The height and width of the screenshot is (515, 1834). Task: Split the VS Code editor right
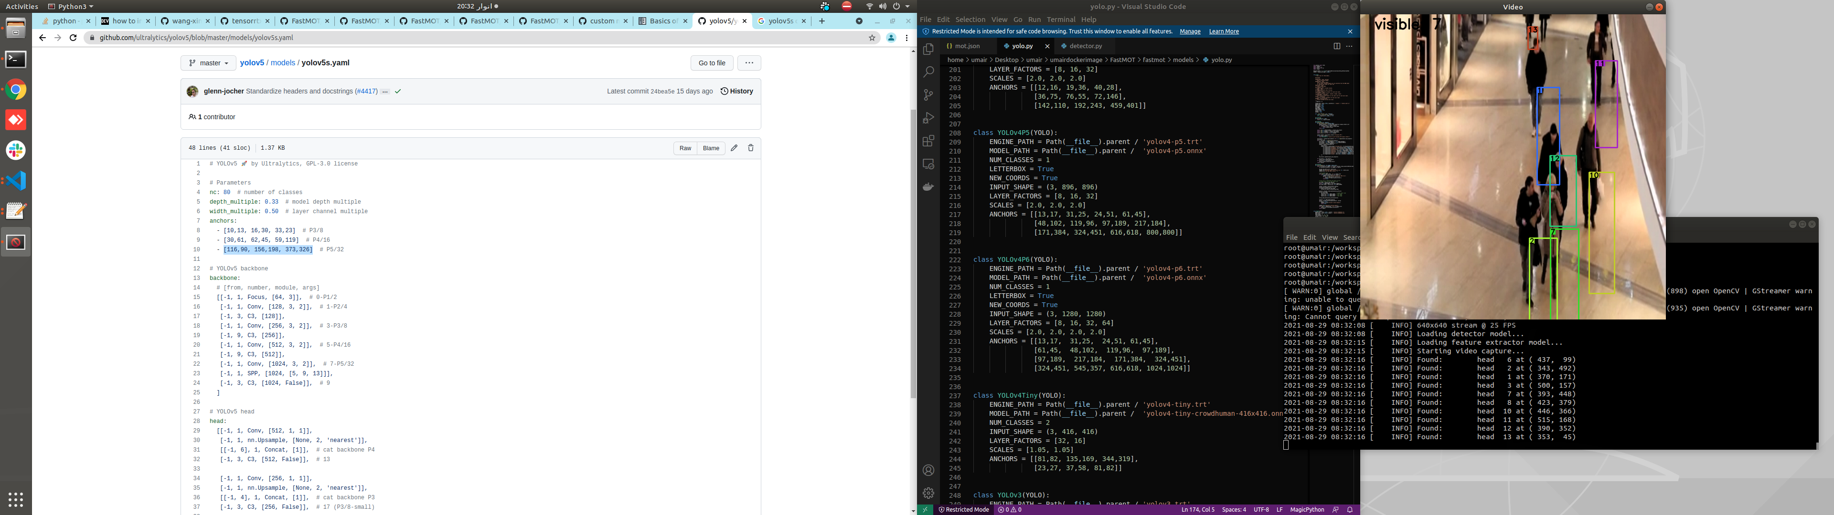click(1336, 46)
